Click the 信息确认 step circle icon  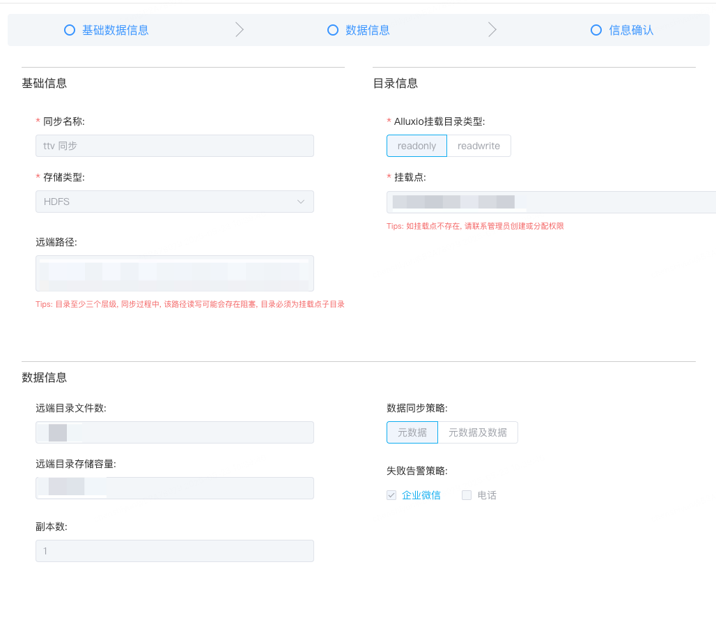coord(596,30)
